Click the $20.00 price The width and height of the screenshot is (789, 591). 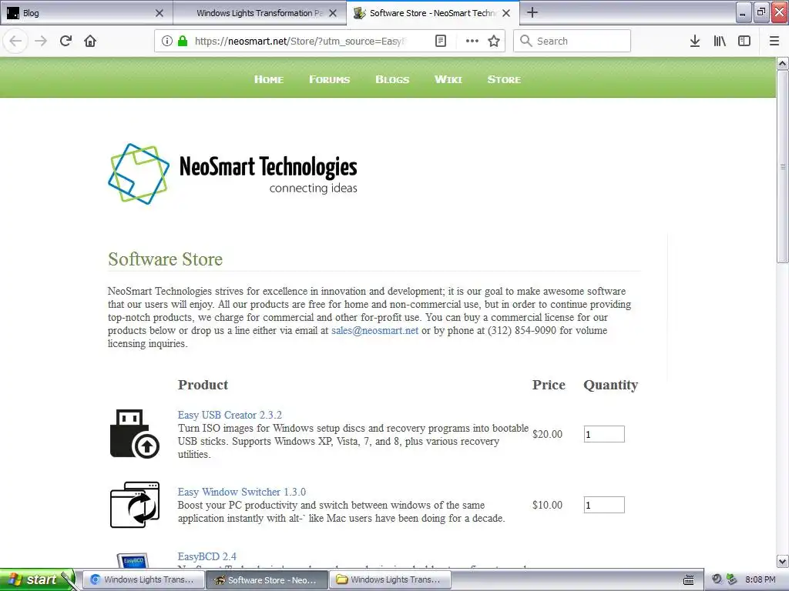tap(548, 434)
